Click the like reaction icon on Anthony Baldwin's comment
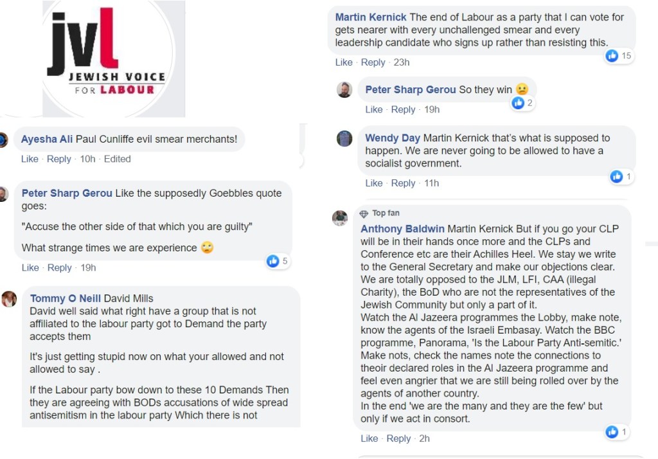The width and height of the screenshot is (658, 459). [x=612, y=432]
